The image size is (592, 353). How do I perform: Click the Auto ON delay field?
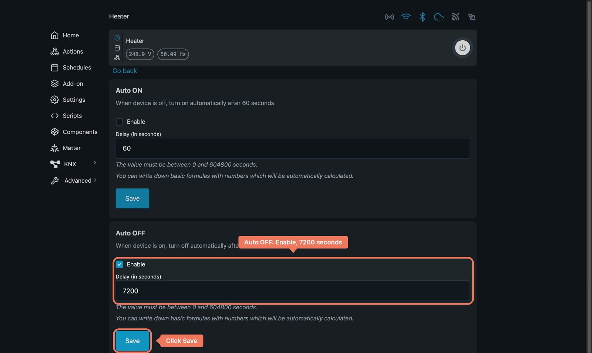pyautogui.click(x=293, y=148)
